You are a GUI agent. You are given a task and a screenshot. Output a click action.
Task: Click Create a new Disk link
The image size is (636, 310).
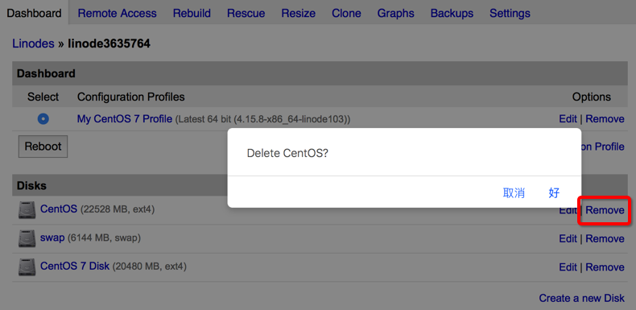click(581, 298)
